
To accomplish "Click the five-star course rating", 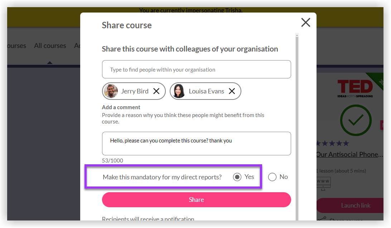I will coord(333,144).
